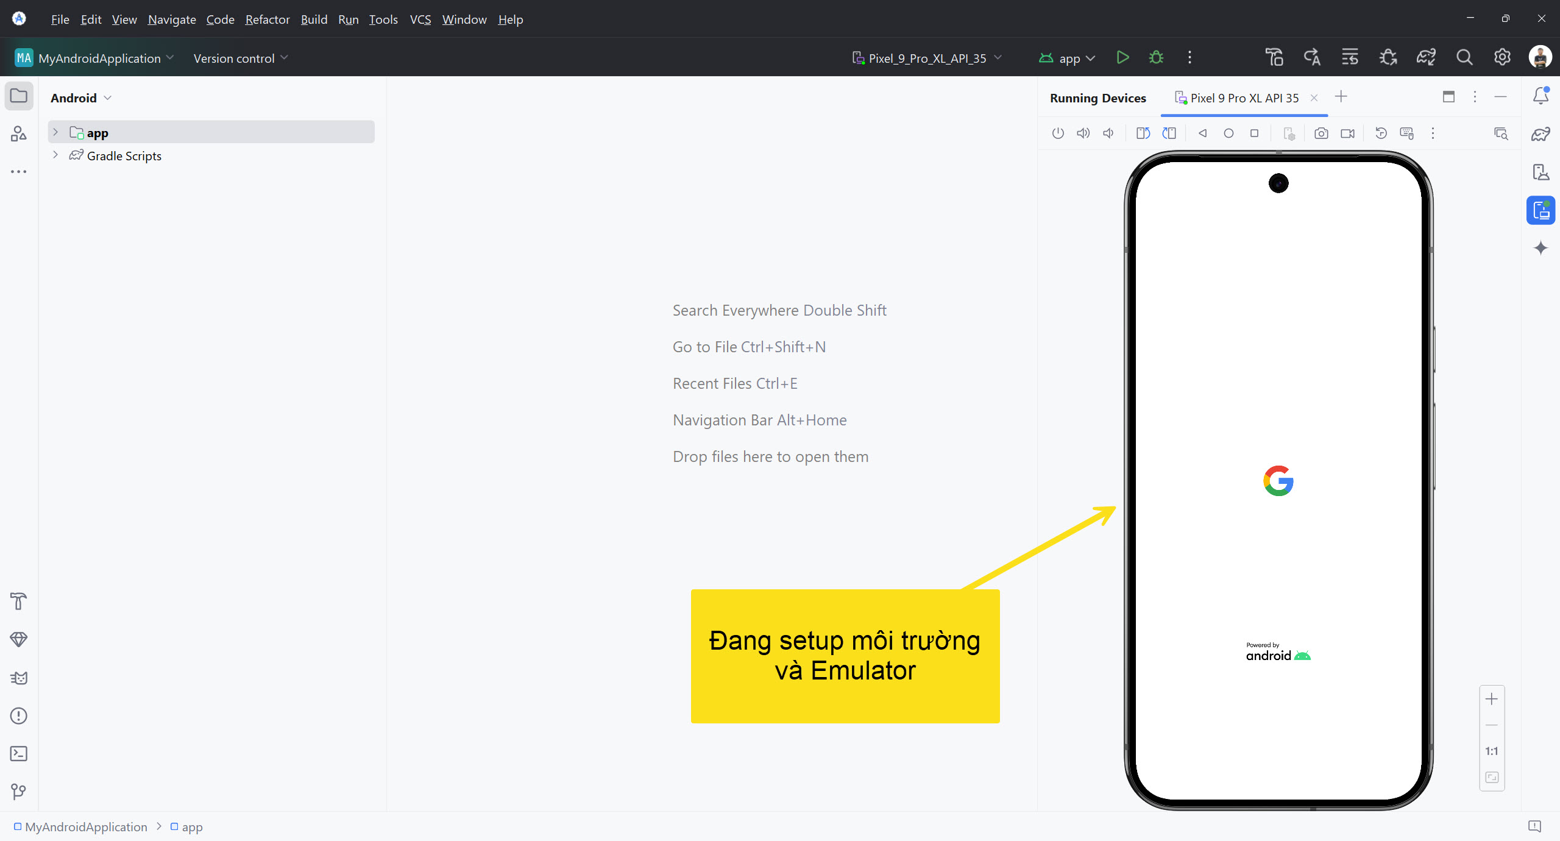Open emulator snapshots restore icon
Image resolution: width=1560 pixels, height=841 pixels.
tap(1381, 133)
